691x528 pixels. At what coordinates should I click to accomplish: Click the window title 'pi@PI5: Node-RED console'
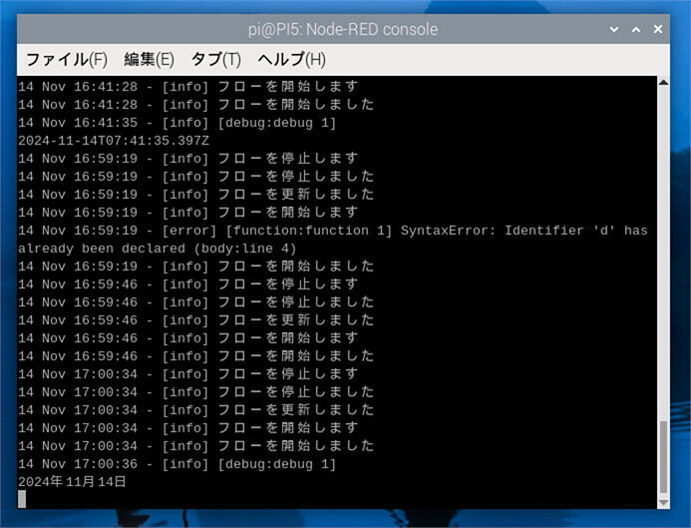tap(343, 29)
